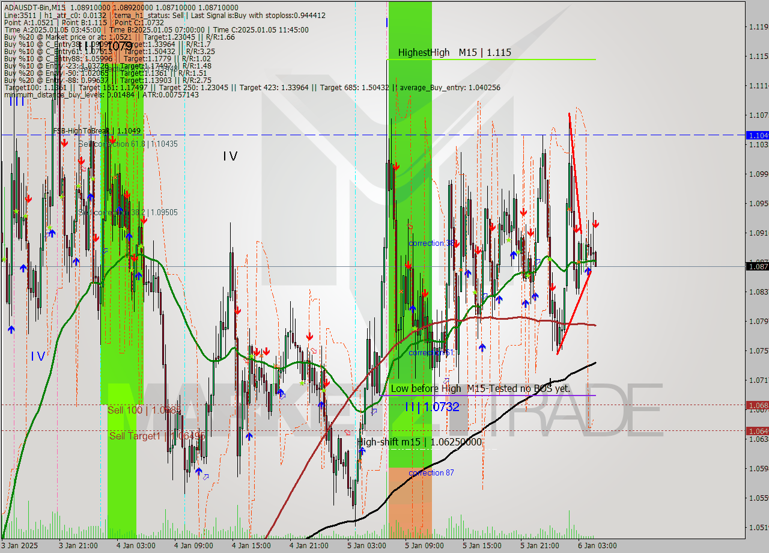The height and width of the screenshot is (553, 769).
Task: Click the '5 Jan 09:00' time axis label
Action: pyautogui.click(x=424, y=546)
